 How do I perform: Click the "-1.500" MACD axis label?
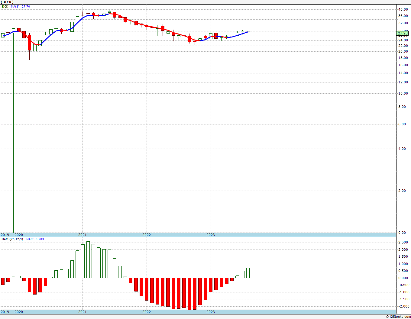pyautogui.click(x=403, y=299)
